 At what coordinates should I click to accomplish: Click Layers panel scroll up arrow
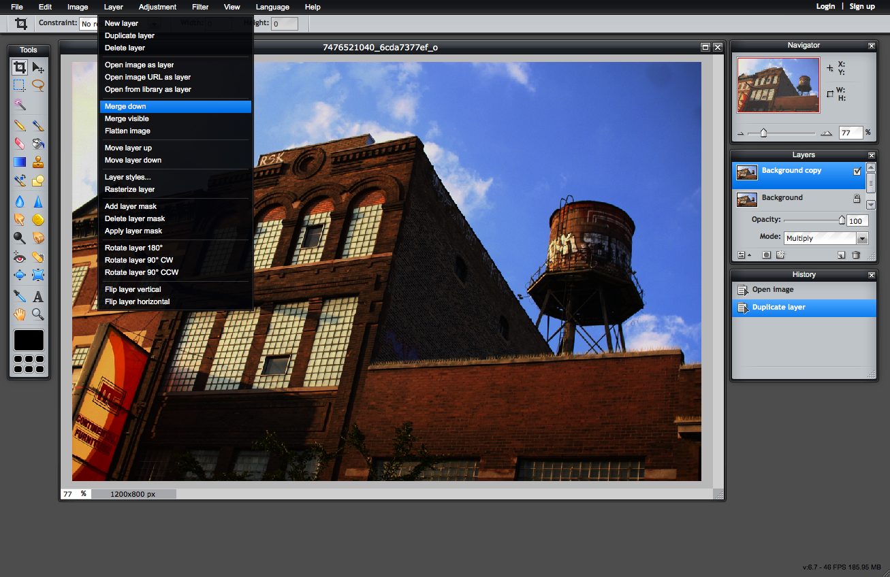click(870, 167)
